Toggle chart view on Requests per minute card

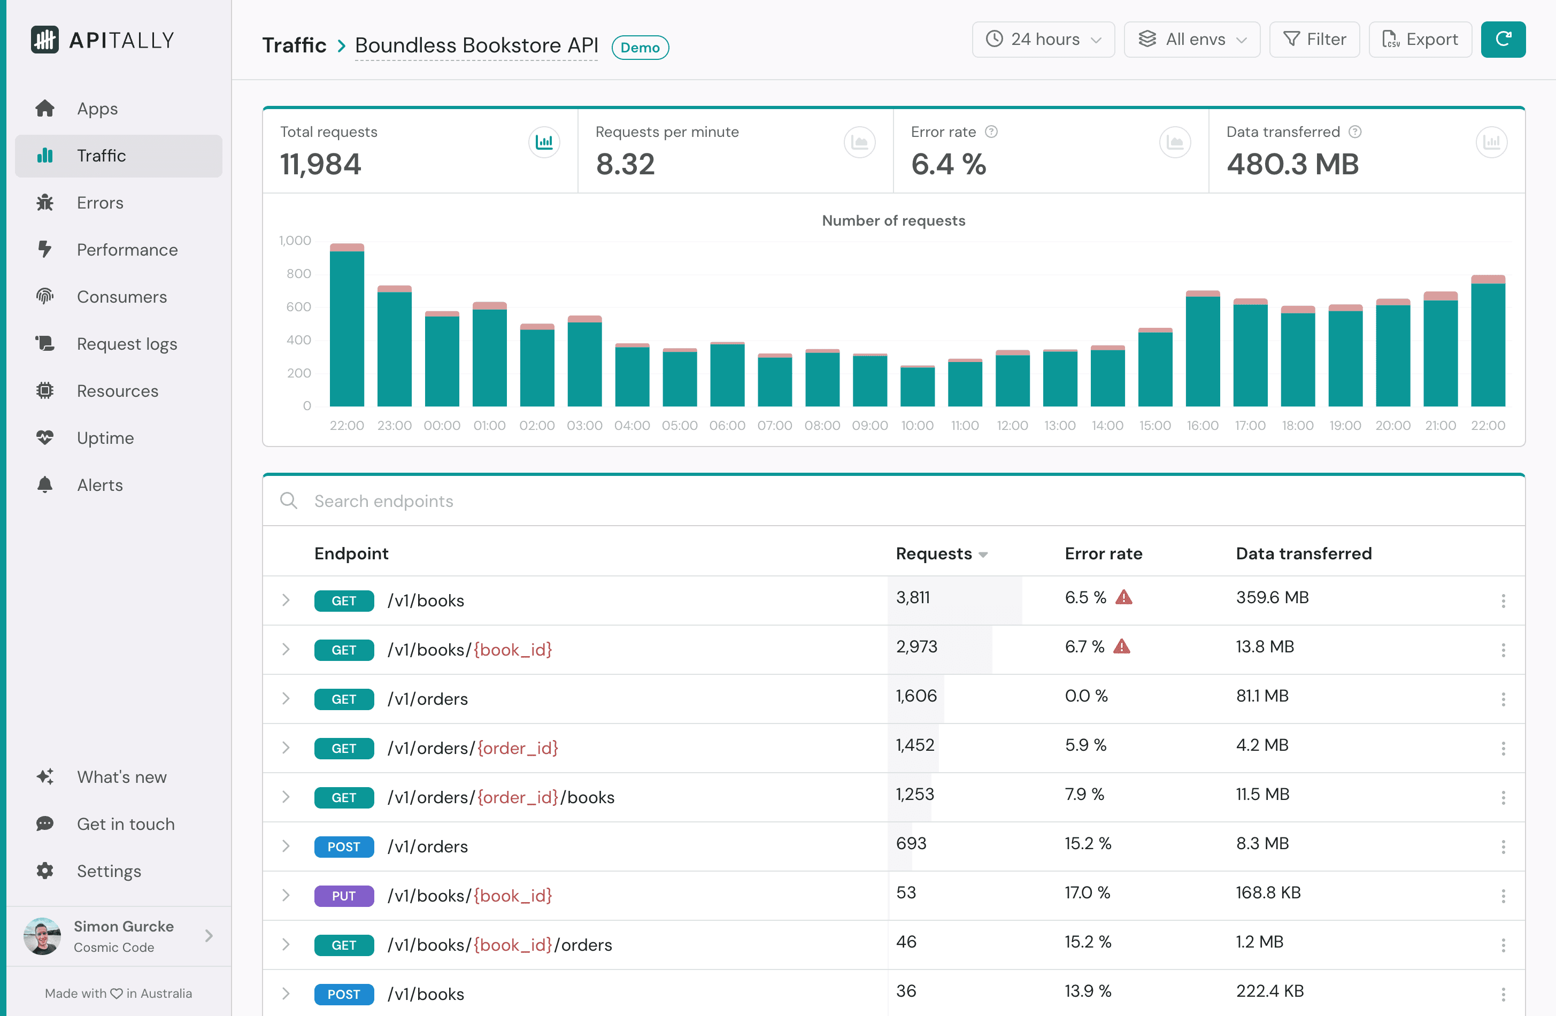click(860, 142)
